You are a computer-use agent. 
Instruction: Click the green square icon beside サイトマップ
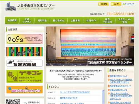124,4
